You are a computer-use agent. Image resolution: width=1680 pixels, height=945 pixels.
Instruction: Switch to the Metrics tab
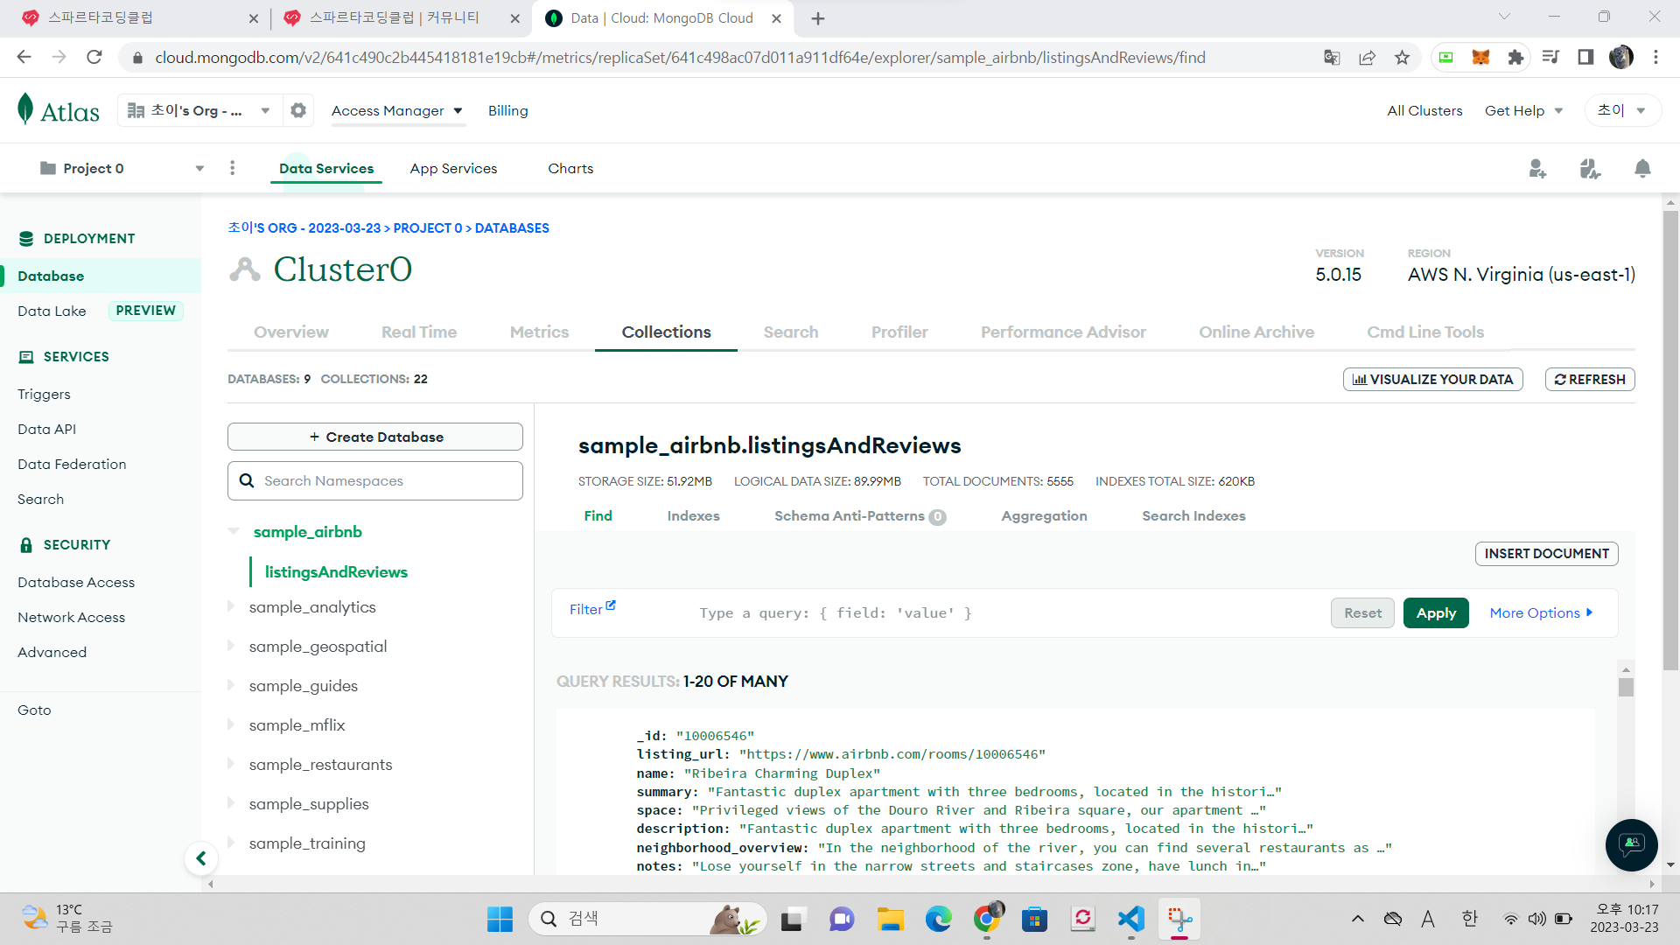pos(539,332)
